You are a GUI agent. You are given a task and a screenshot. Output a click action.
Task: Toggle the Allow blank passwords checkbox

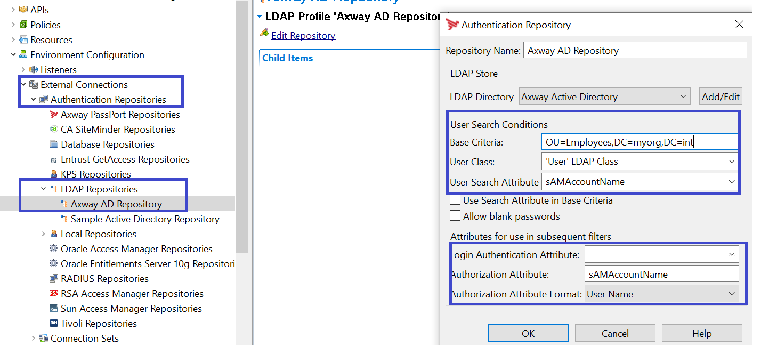[455, 216]
